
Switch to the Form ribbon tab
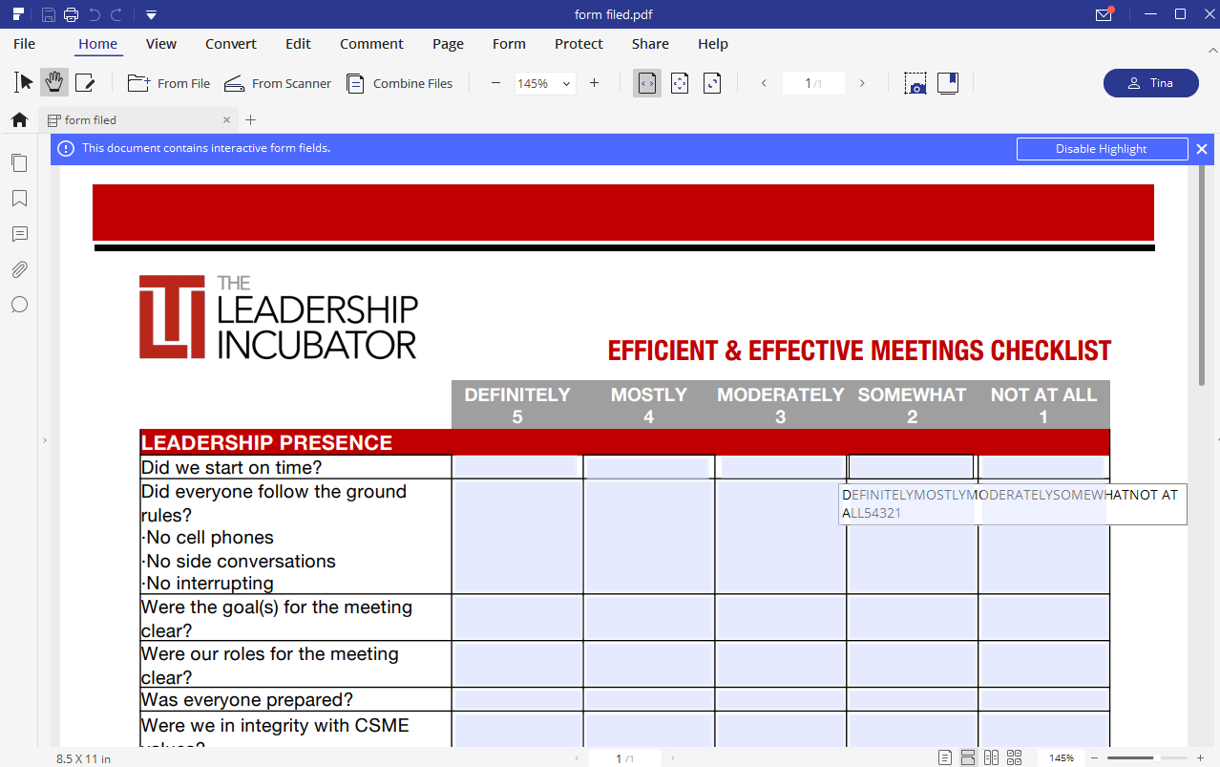point(509,44)
